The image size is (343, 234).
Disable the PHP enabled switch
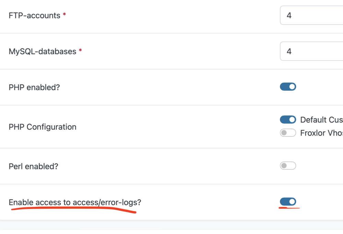point(288,87)
